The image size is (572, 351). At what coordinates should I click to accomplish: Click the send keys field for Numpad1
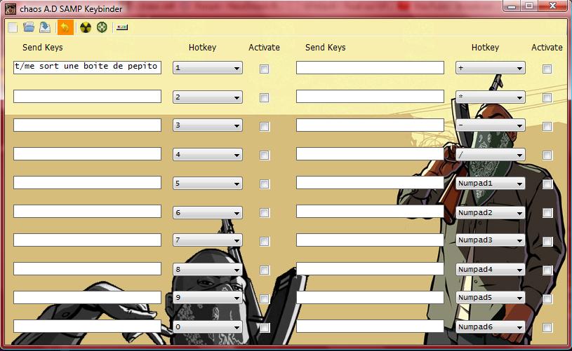pyautogui.click(x=370, y=182)
